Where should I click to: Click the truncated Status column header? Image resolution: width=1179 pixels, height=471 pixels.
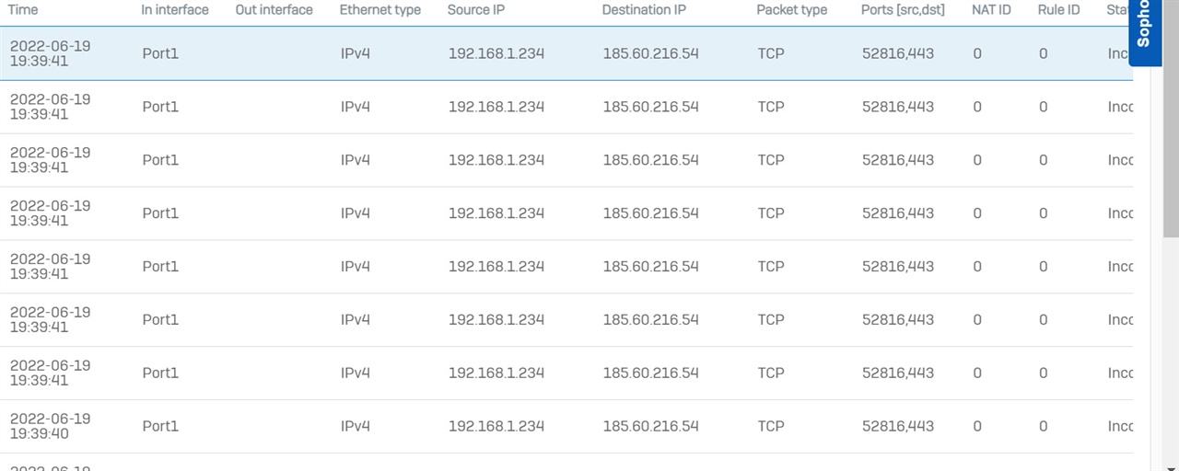(x=1117, y=10)
